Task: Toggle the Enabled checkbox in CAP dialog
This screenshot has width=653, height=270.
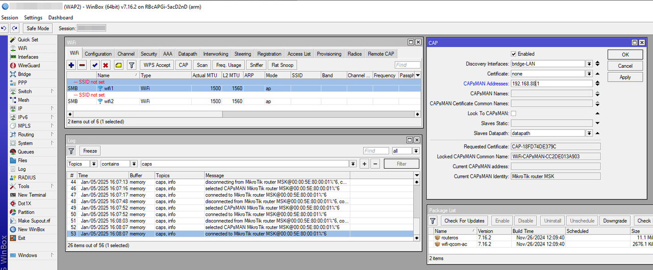Action: 514,54
